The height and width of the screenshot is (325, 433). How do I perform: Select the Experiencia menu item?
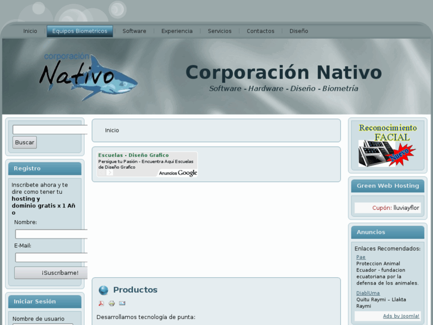(x=177, y=31)
